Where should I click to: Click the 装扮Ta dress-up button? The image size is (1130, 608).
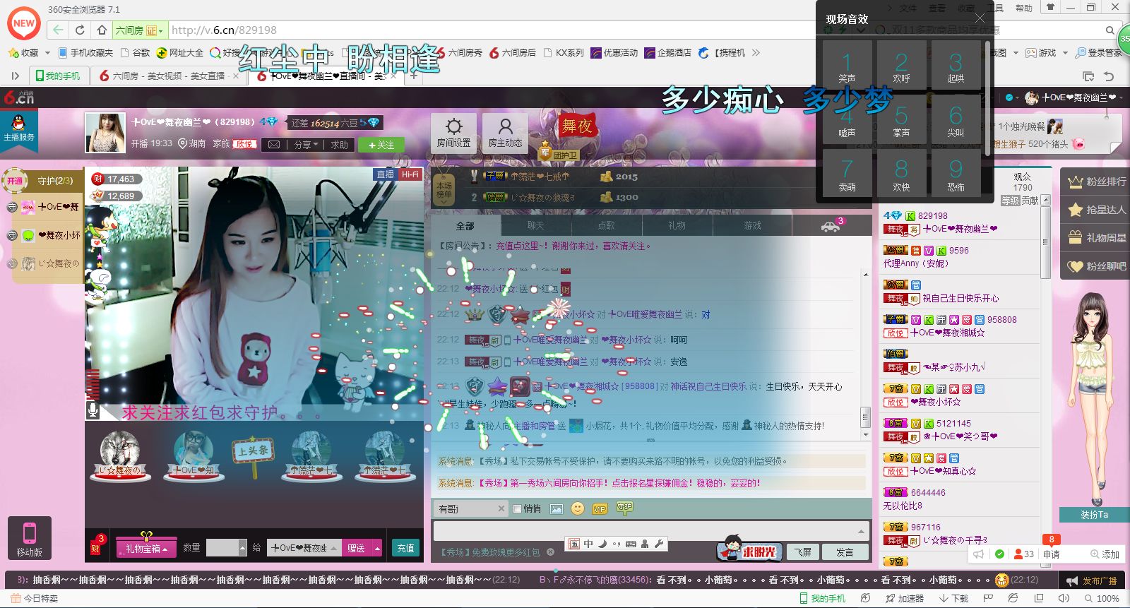pos(1094,515)
